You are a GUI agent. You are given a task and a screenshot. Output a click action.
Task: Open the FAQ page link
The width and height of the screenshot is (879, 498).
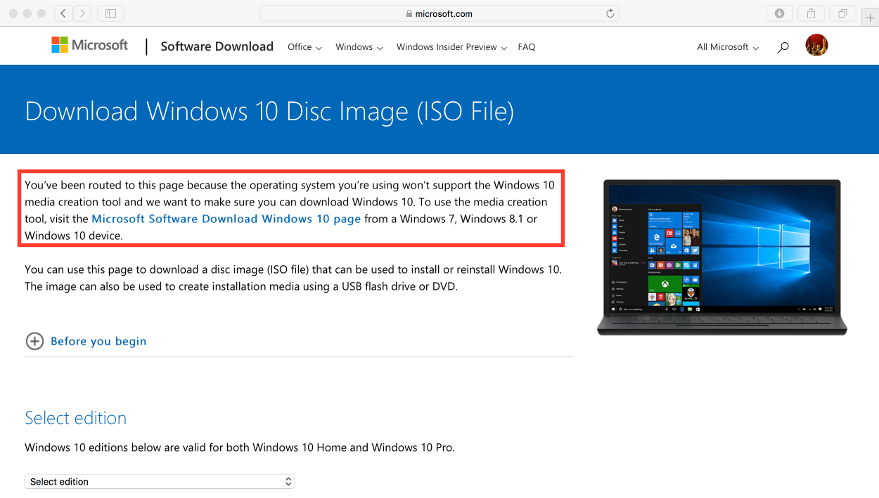(526, 47)
